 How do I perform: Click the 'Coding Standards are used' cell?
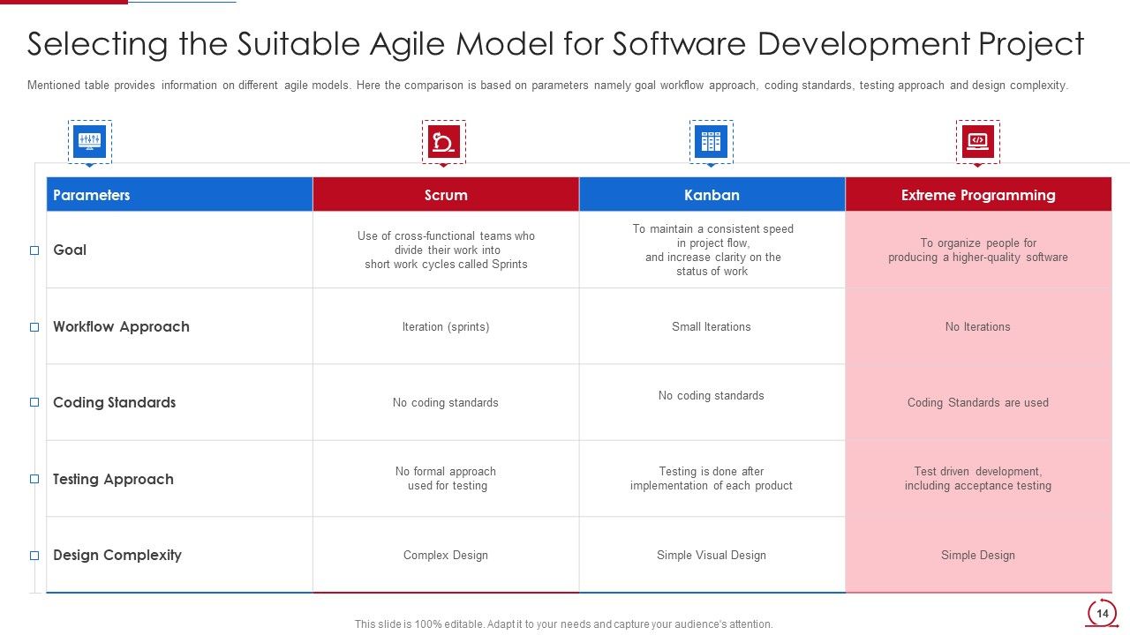(978, 403)
